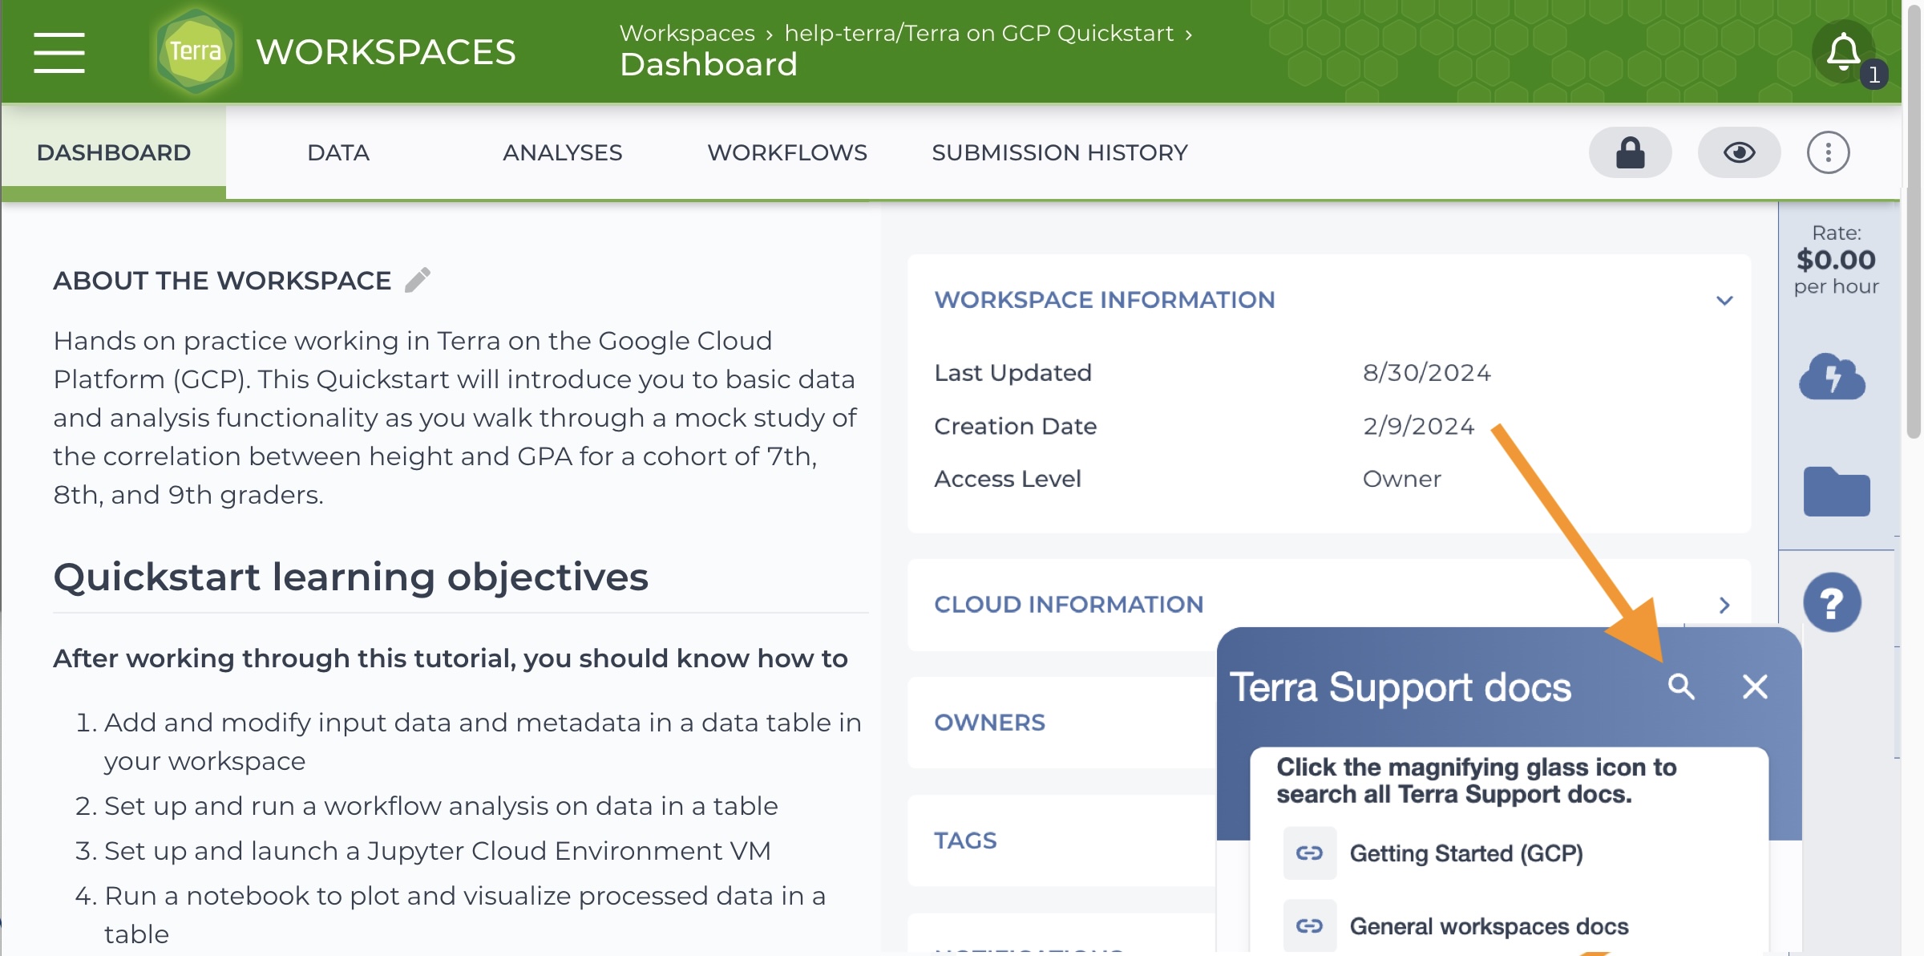Close the Terra Support docs panel
Image resolution: width=1924 pixels, height=956 pixels.
1755,687
